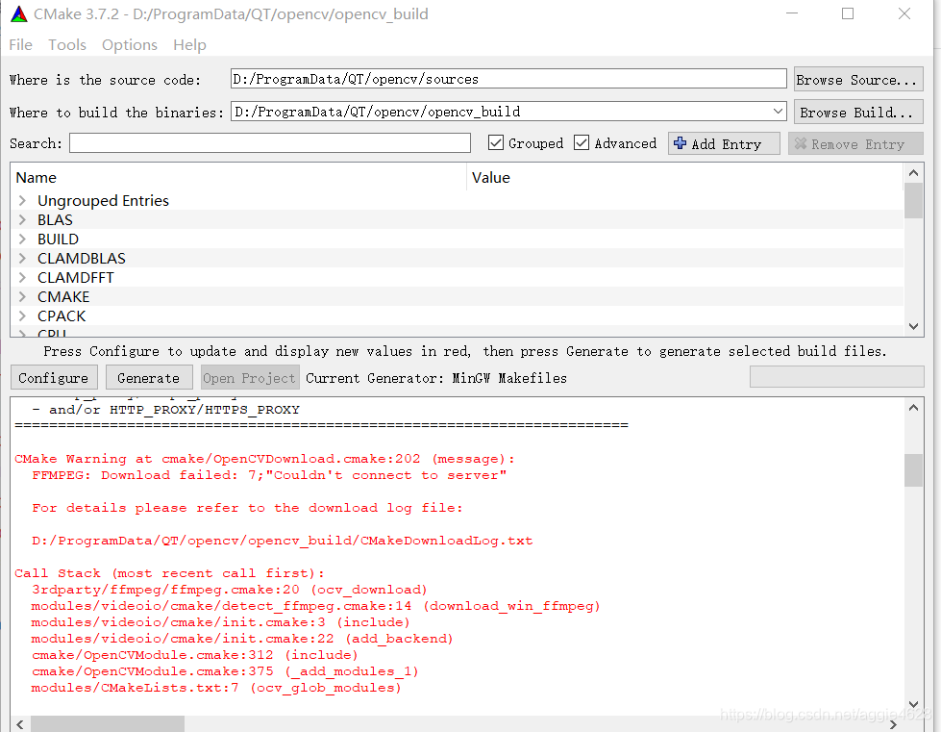Click the CMake logo icon in title bar
The height and width of the screenshot is (732, 941).
coord(19,13)
